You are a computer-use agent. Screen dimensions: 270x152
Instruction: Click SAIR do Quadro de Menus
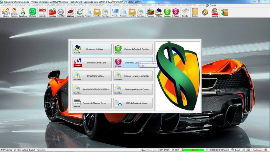pyautogui.click(x=133, y=103)
